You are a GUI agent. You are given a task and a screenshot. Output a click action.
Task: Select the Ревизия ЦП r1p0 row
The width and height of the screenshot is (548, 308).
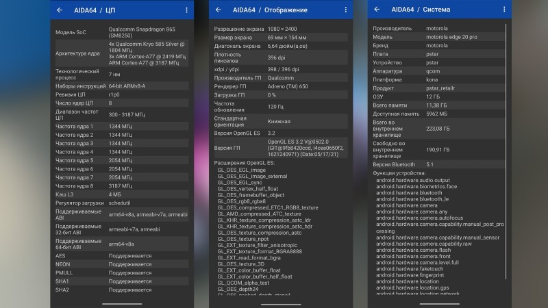[x=122, y=94]
